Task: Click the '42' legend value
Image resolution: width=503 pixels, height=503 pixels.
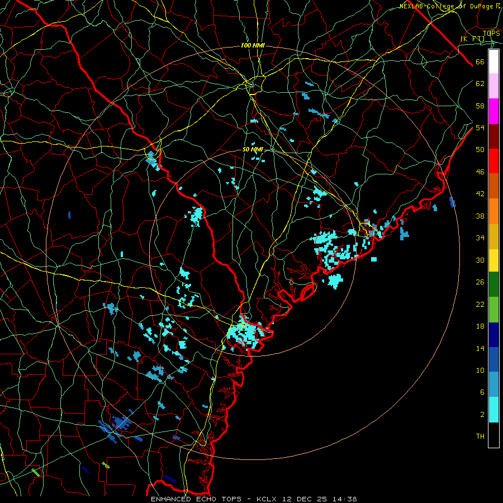Action: tap(480, 194)
